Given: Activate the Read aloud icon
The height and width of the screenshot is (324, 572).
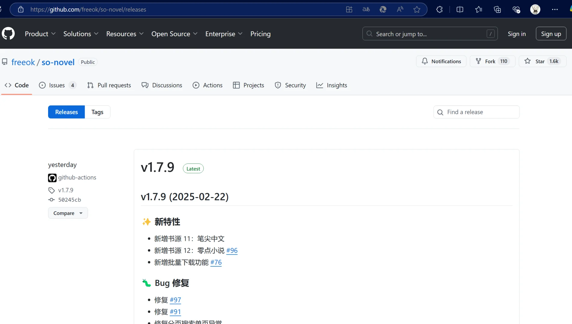Looking at the screenshot, I should pos(400,9).
